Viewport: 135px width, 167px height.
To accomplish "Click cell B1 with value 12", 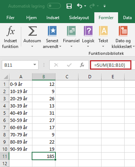I will click(44, 84).
